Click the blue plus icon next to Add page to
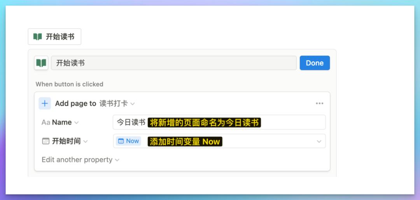This screenshot has height=200, width=420. pos(45,104)
